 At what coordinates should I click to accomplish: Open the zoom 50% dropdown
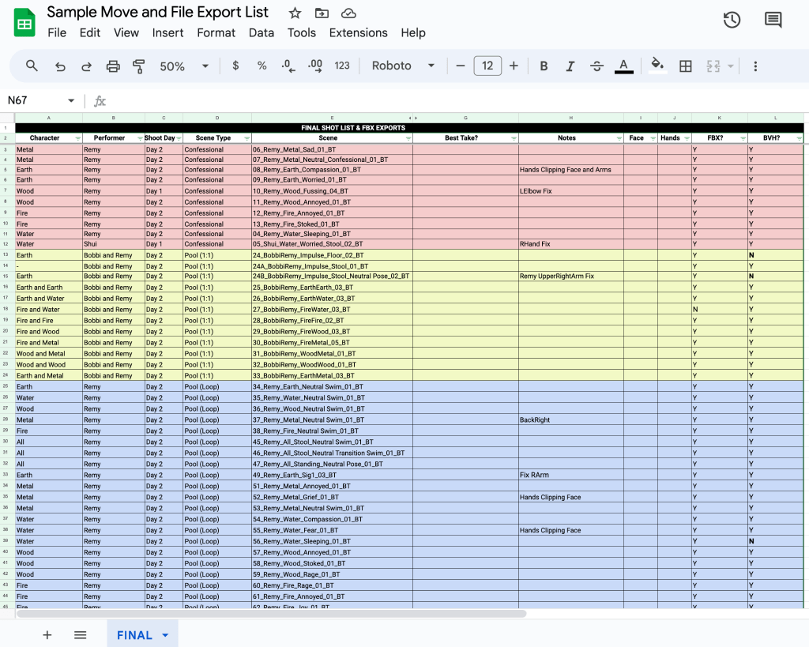click(x=184, y=66)
